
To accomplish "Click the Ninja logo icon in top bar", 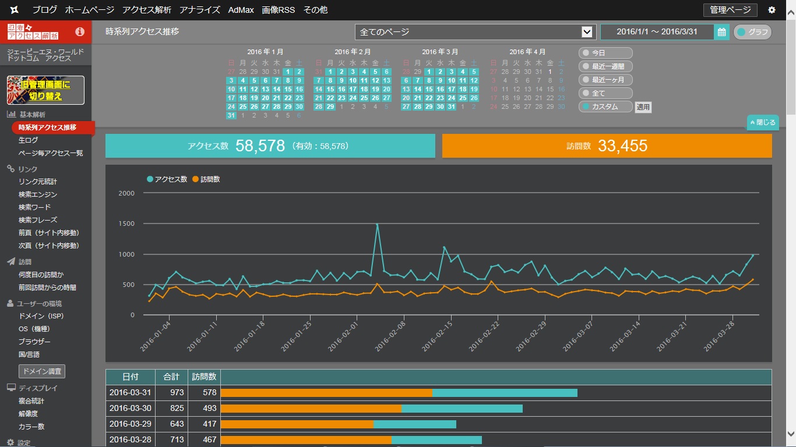I will click(15, 10).
